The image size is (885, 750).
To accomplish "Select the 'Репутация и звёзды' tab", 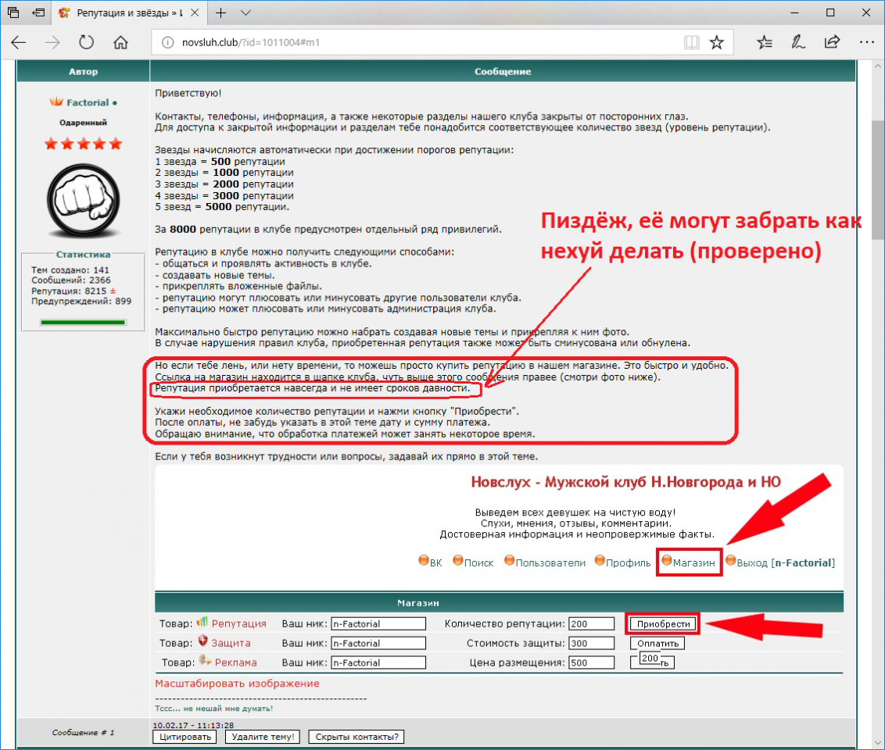I will tap(129, 12).
